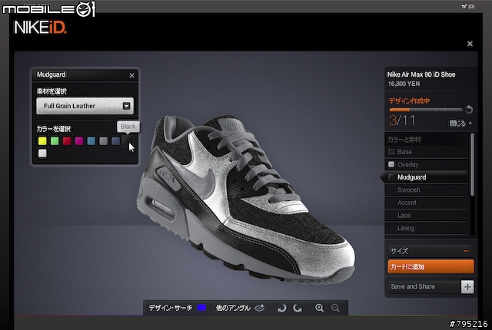Image resolution: width=492 pixels, height=330 pixels.
Task: Open 他のアングル other angles view
Action: [233, 308]
